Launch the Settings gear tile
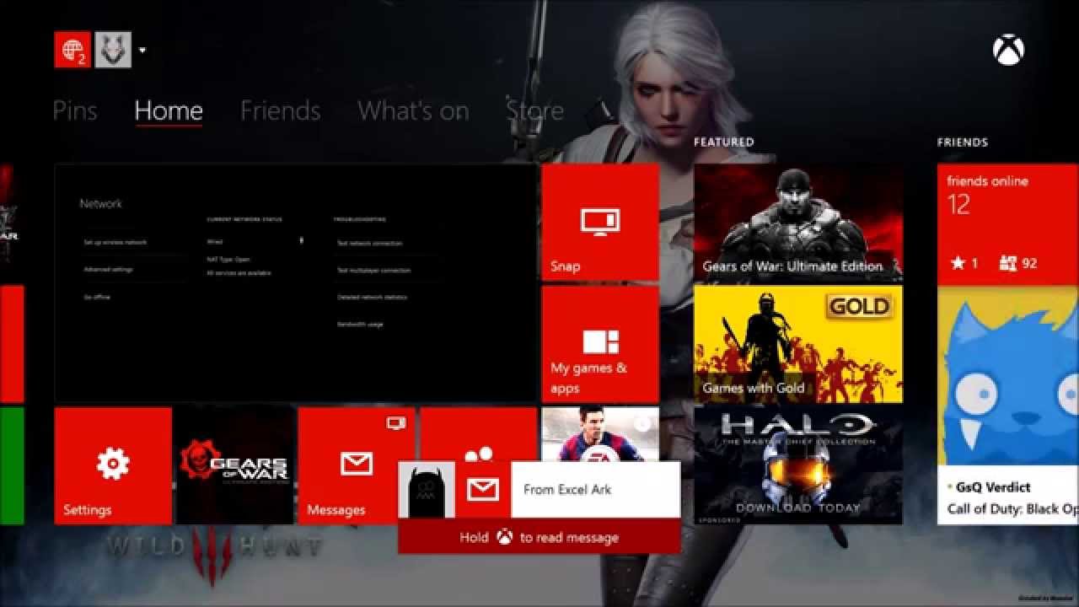 tap(113, 465)
